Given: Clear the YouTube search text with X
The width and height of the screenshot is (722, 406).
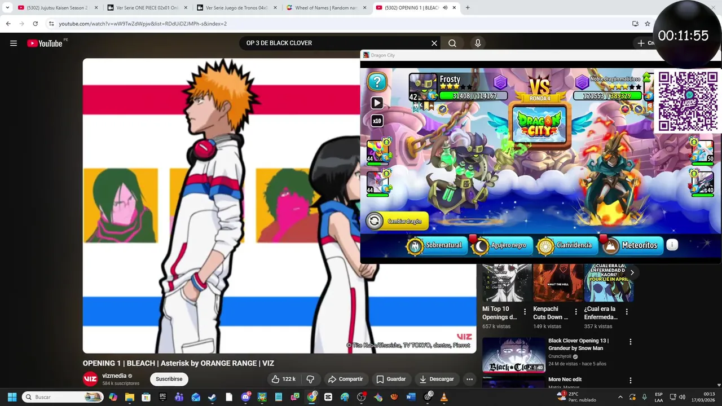Looking at the screenshot, I should [x=434, y=43].
